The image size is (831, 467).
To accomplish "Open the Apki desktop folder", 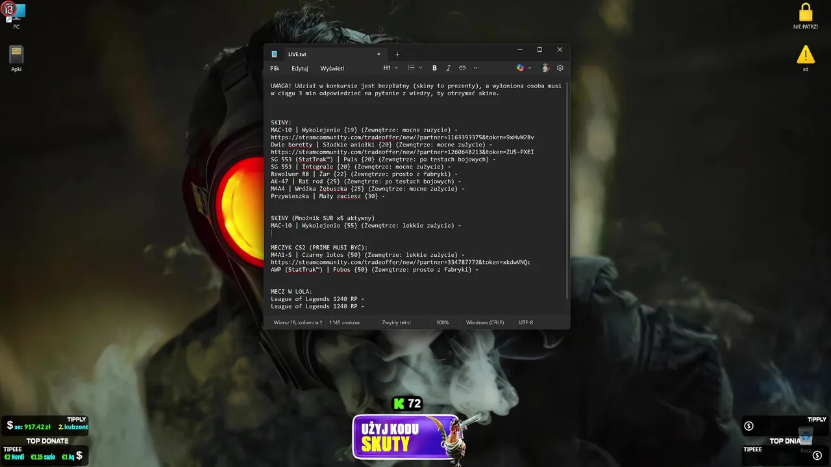I will [16, 58].
